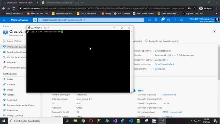
Task: Click DEMO1-vnet/default link in essentials
Action: coord(164,64)
